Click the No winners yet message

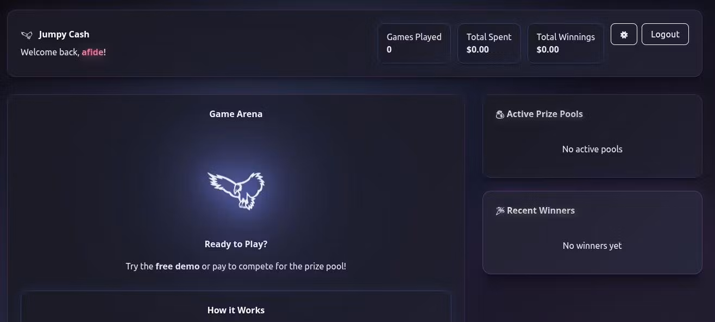coord(592,246)
